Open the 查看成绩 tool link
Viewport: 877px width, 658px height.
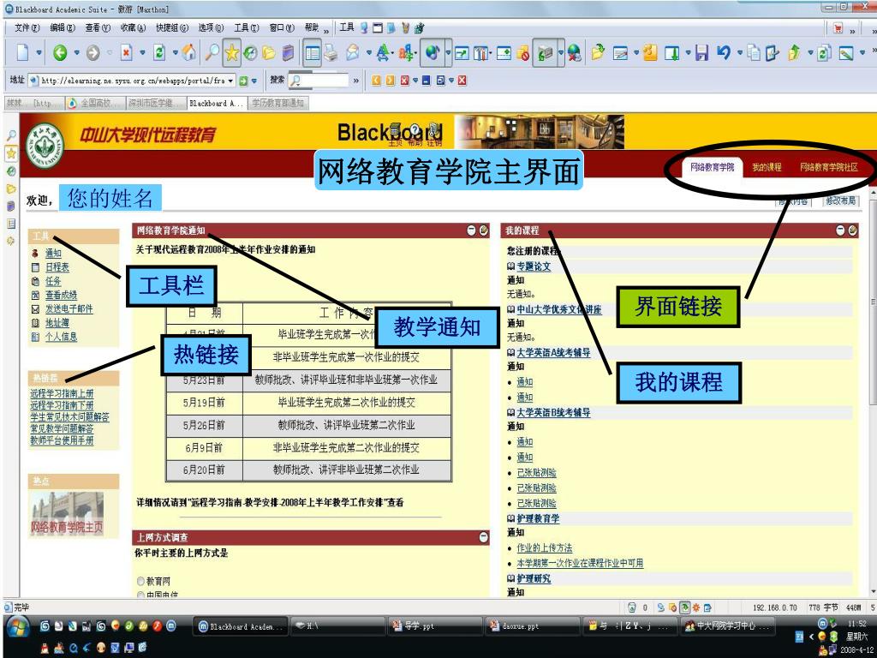[61, 295]
